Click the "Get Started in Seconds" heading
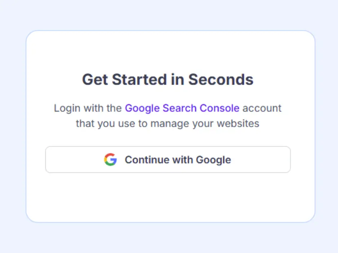This screenshot has width=338, height=253. (168, 80)
